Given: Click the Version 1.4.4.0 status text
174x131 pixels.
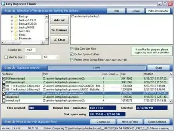Looking at the screenshot, I should coord(11,128).
